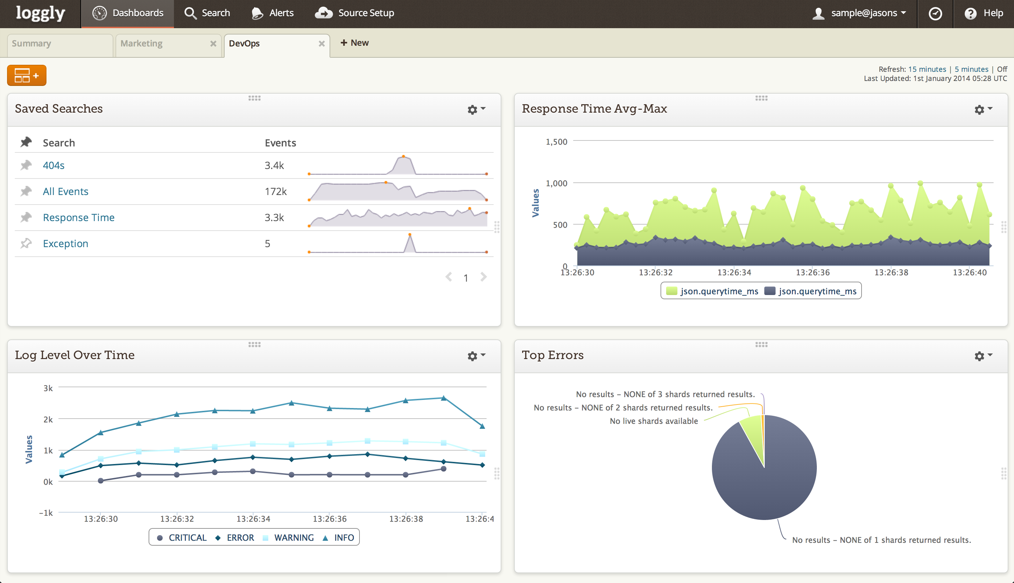
Task: Go to Alerts
Action: click(273, 13)
